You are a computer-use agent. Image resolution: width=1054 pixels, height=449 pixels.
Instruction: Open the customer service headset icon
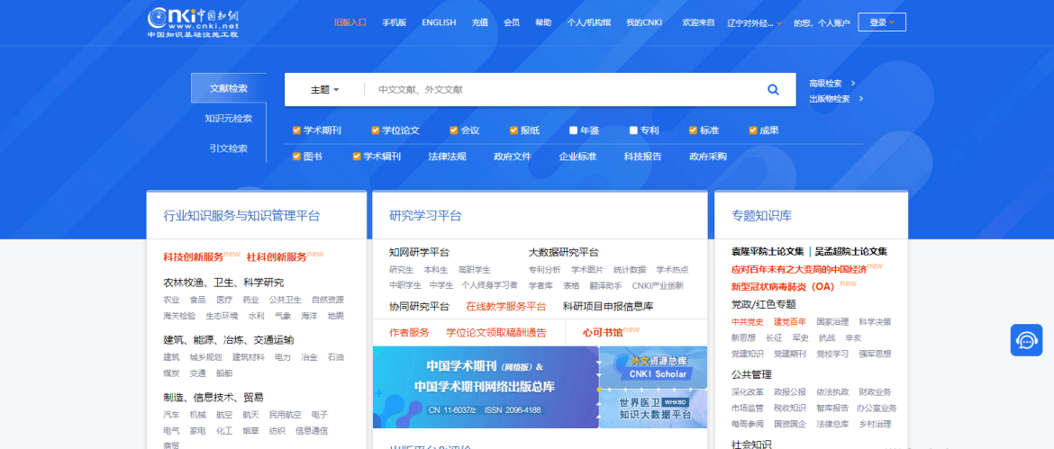(1026, 340)
